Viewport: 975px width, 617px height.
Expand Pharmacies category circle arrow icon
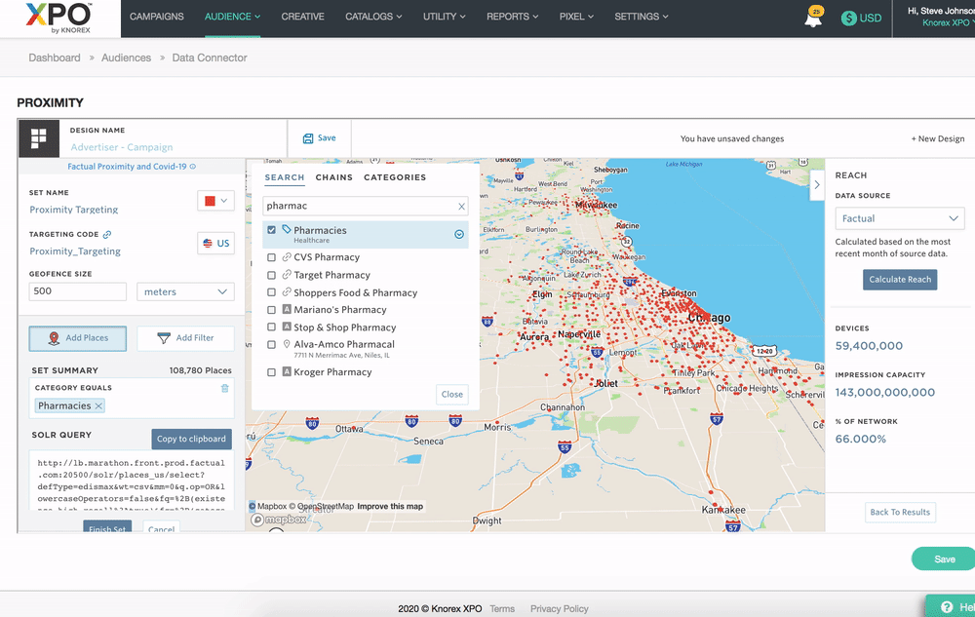(459, 234)
